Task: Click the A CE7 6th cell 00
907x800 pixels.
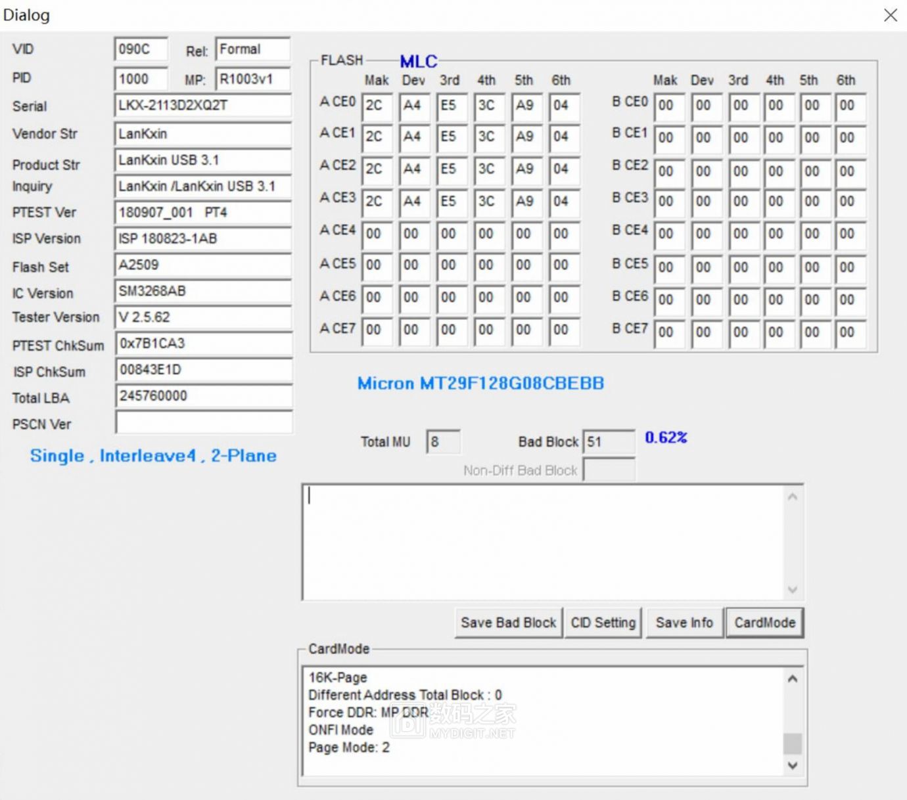Action: (565, 330)
